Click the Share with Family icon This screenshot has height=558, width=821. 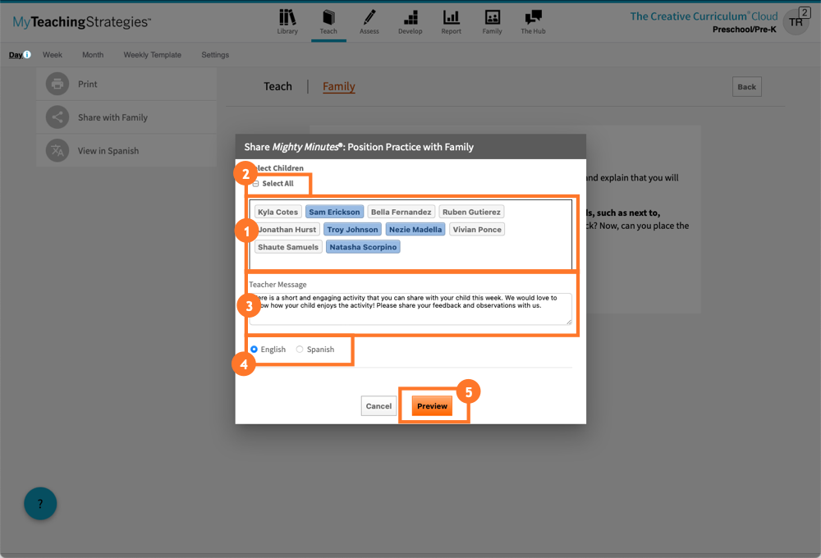(57, 117)
